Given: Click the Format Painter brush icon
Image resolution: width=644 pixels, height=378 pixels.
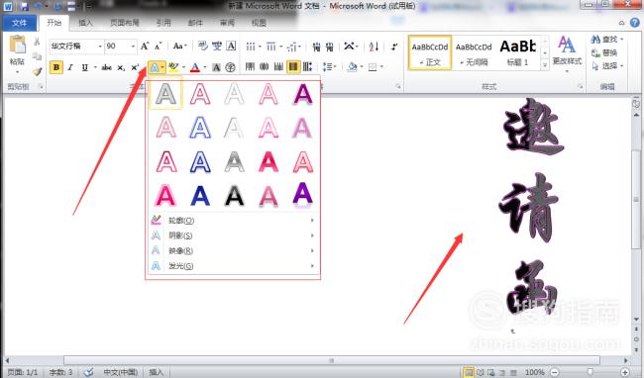Looking at the screenshot, I should [38, 71].
